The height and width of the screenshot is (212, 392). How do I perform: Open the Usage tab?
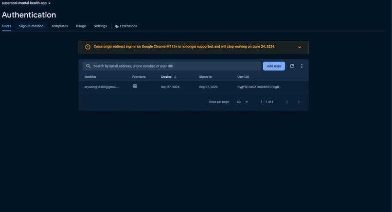pos(81,26)
